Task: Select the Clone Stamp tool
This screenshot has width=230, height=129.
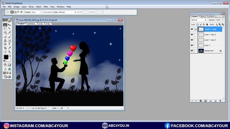Action: (x=5, y=40)
